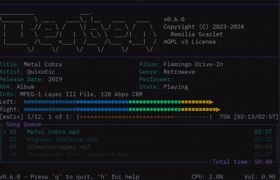The width and height of the screenshot is (280, 180).
Task: Click the RVA value 'Album'
Action: (25, 87)
